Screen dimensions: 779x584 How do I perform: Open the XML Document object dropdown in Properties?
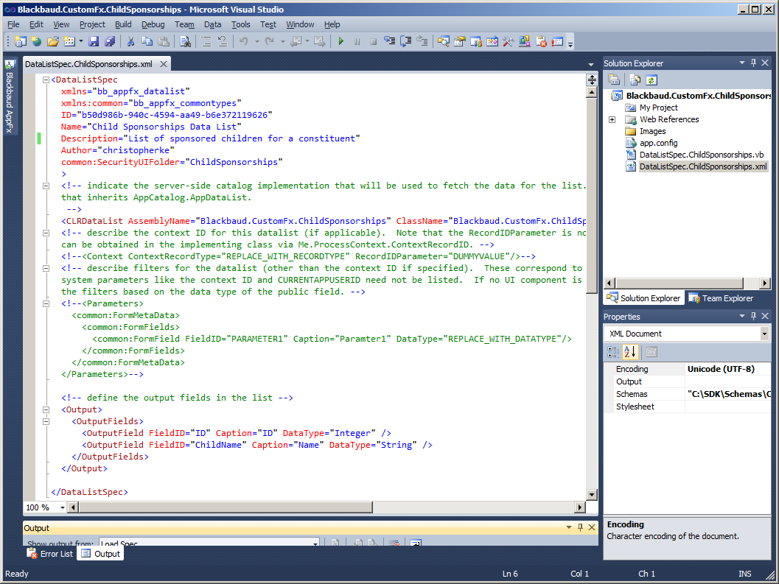click(764, 334)
